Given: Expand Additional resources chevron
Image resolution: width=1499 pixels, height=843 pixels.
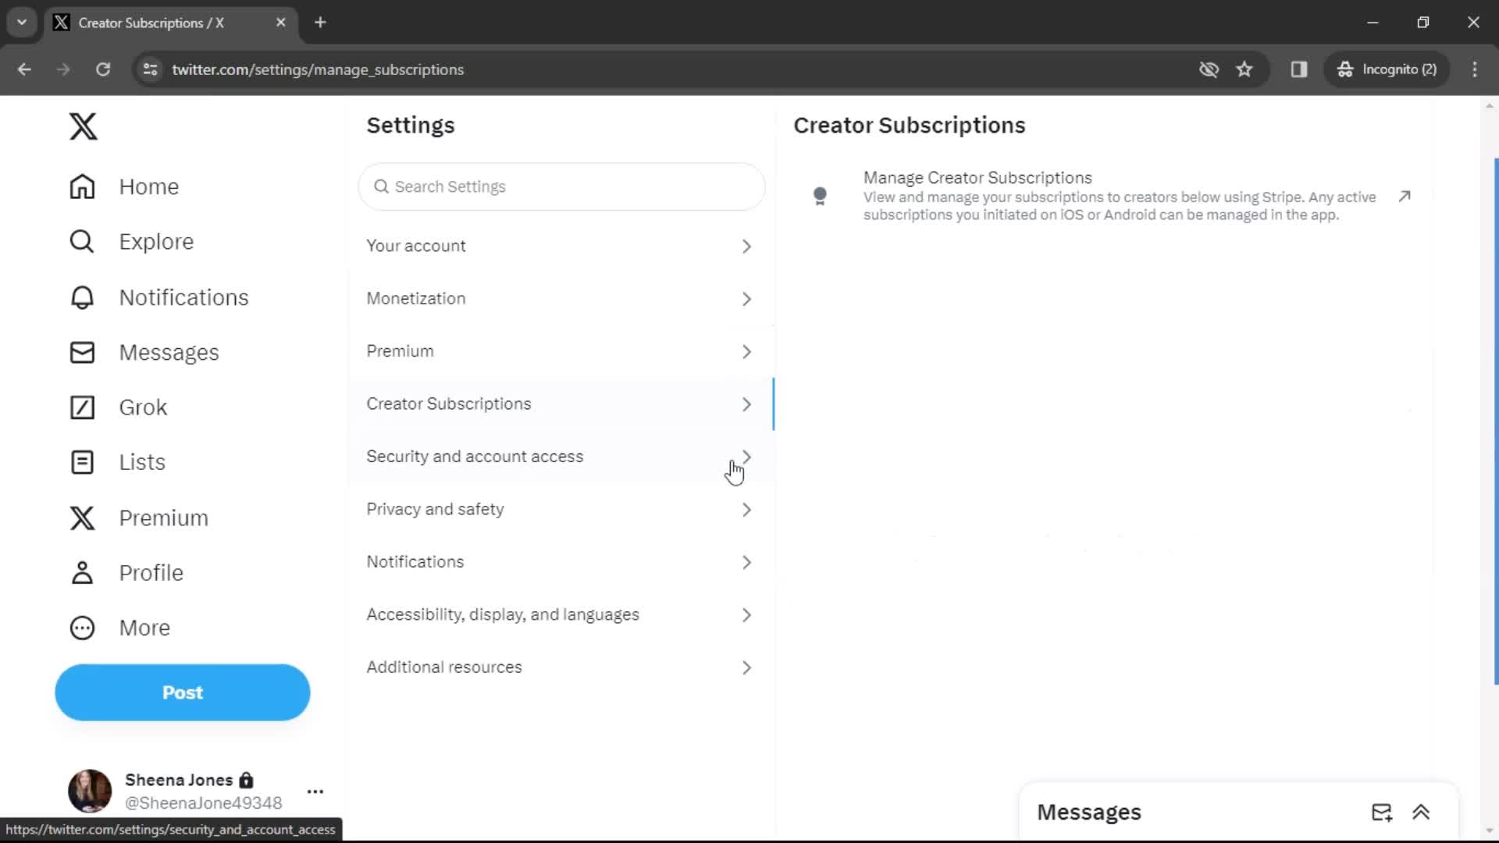Looking at the screenshot, I should (746, 668).
